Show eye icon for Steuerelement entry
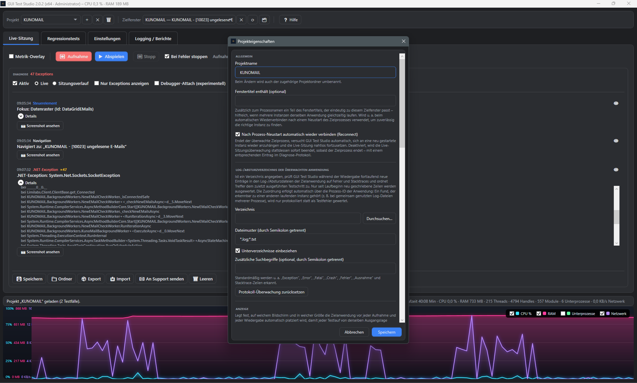The height and width of the screenshot is (383, 637). (x=616, y=103)
